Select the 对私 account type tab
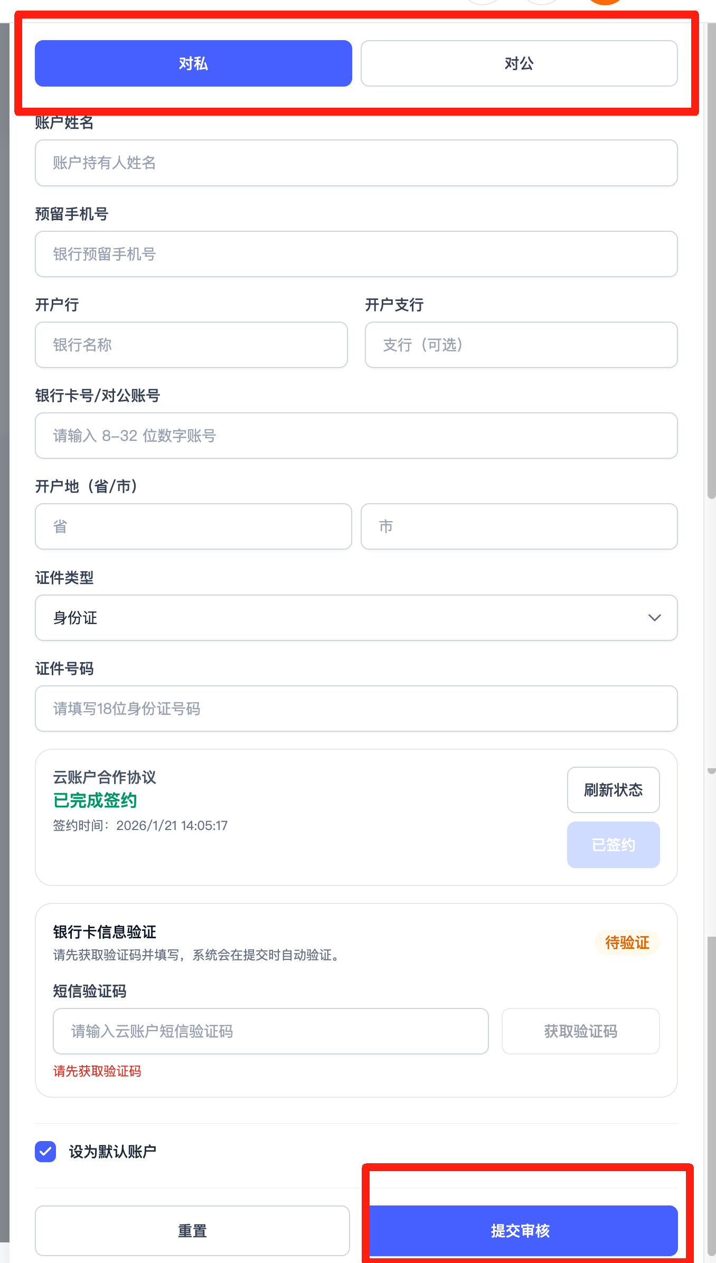The width and height of the screenshot is (716, 1263). 193,63
